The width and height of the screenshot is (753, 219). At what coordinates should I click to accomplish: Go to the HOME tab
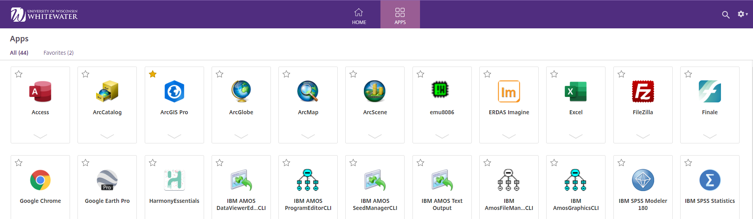click(x=359, y=15)
